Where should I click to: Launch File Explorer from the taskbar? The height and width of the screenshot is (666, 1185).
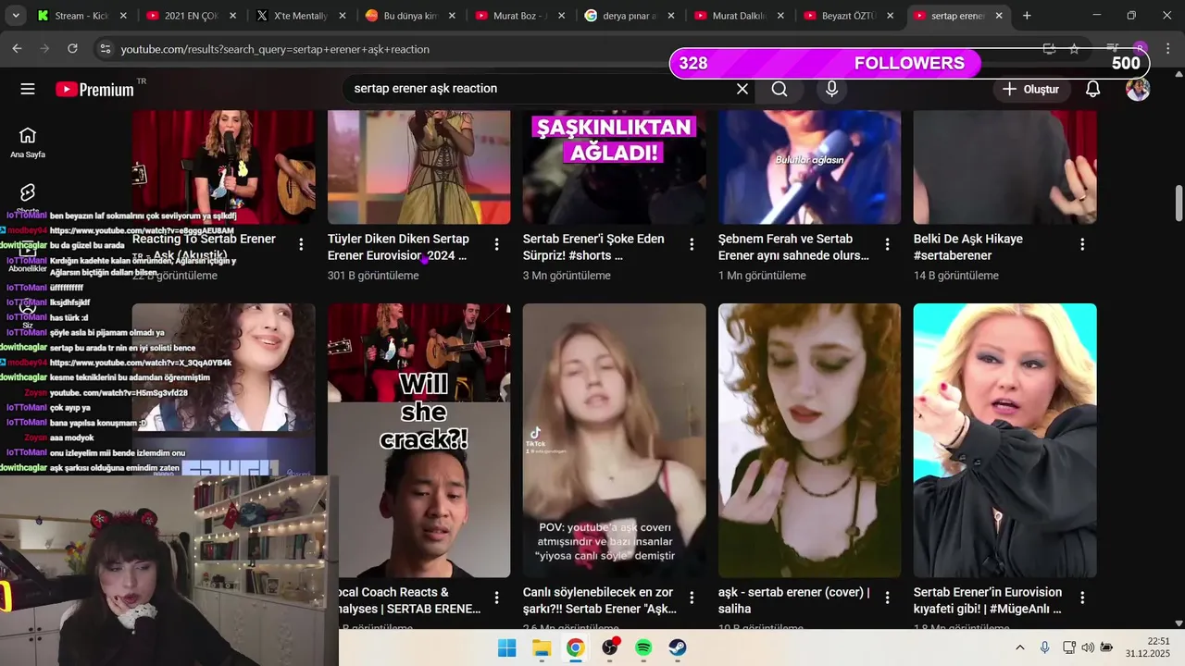coord(542,647)
